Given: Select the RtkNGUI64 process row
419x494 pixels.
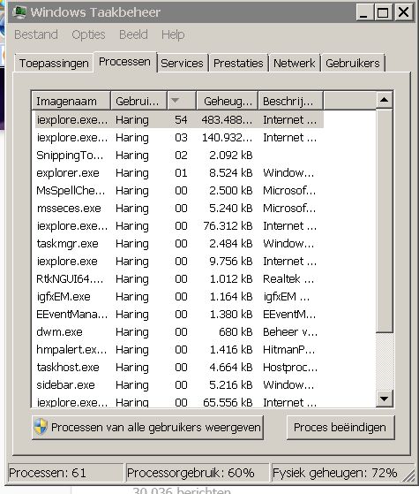Looking at the screenshot, I should point(179,279).
